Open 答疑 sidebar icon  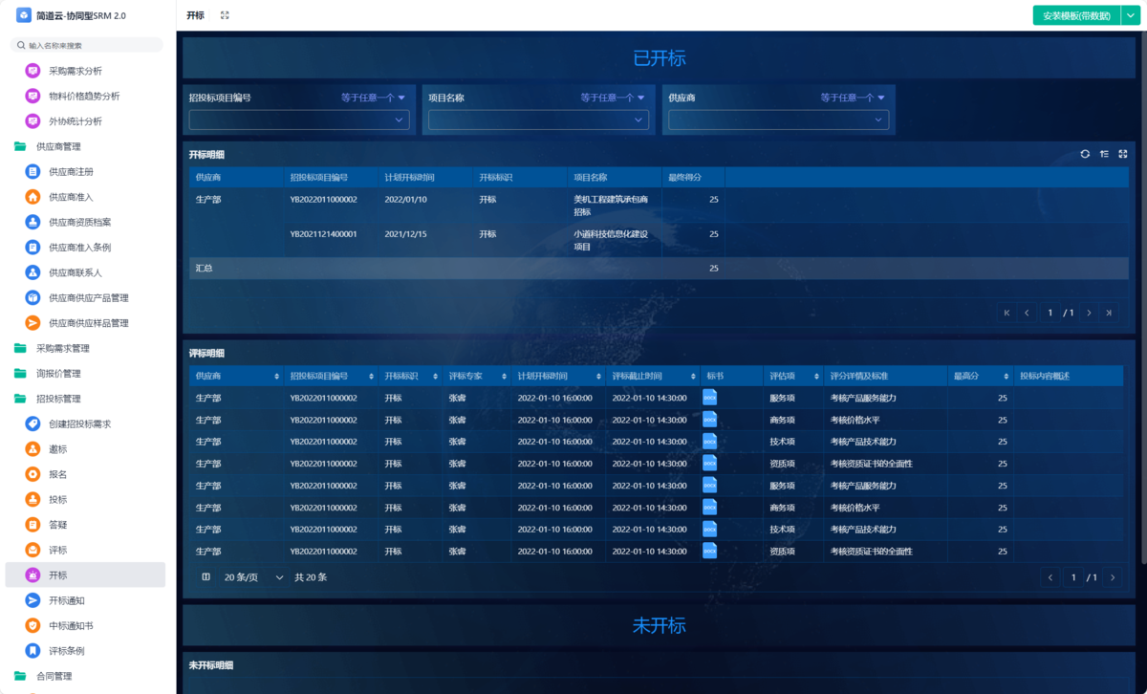coord(32,525)
